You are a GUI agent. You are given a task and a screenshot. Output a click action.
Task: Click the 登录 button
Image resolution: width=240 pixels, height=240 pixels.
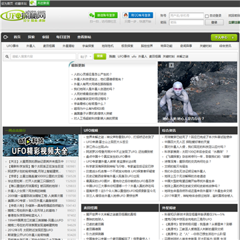[214, 23]
